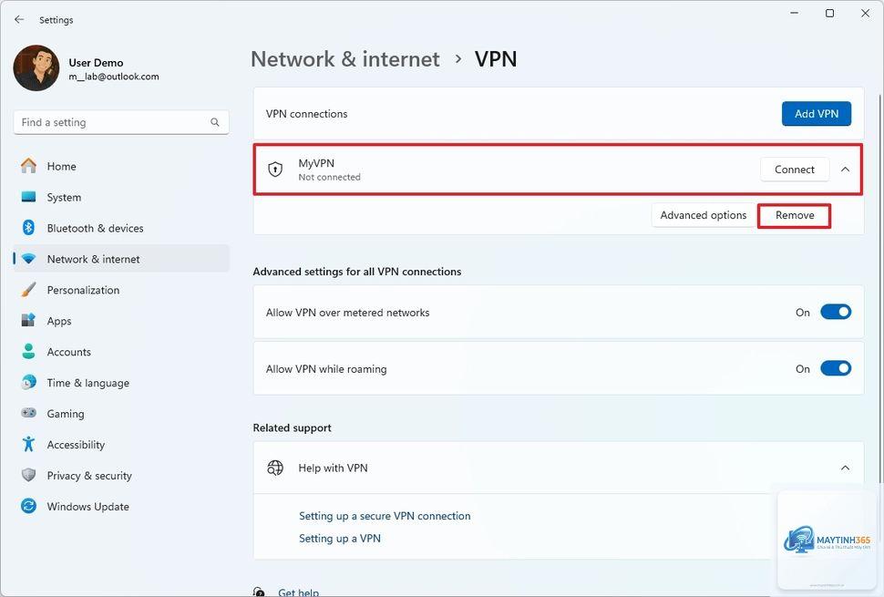Screen dimensions: 884x597
Task: Click Network & internet breadcrumb
Action: (345, 58)
